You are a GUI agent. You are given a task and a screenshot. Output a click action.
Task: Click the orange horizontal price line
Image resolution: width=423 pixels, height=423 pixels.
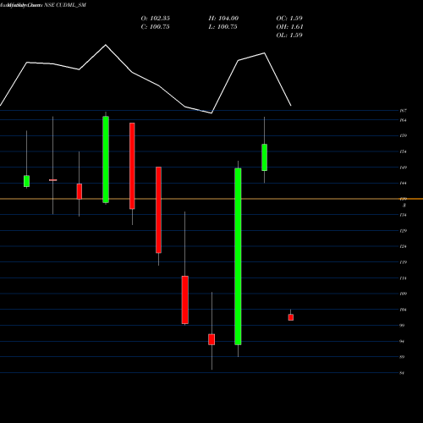pyautogui.click(x=211, y=199)
